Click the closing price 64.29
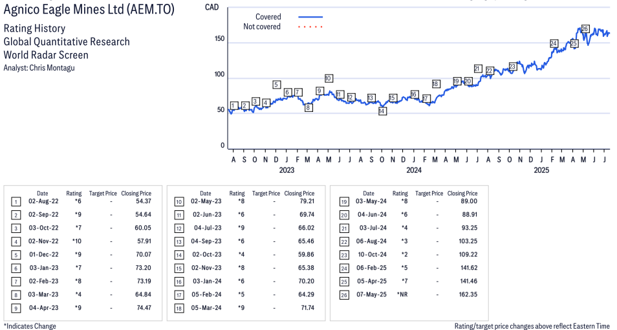Screen dimensions: 617x330 click(306, 294)
